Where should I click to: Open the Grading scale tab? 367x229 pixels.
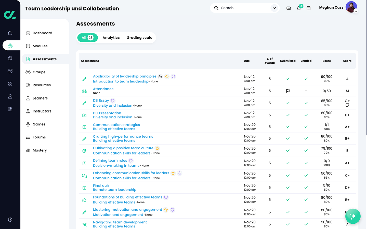(x=139, y=37)
